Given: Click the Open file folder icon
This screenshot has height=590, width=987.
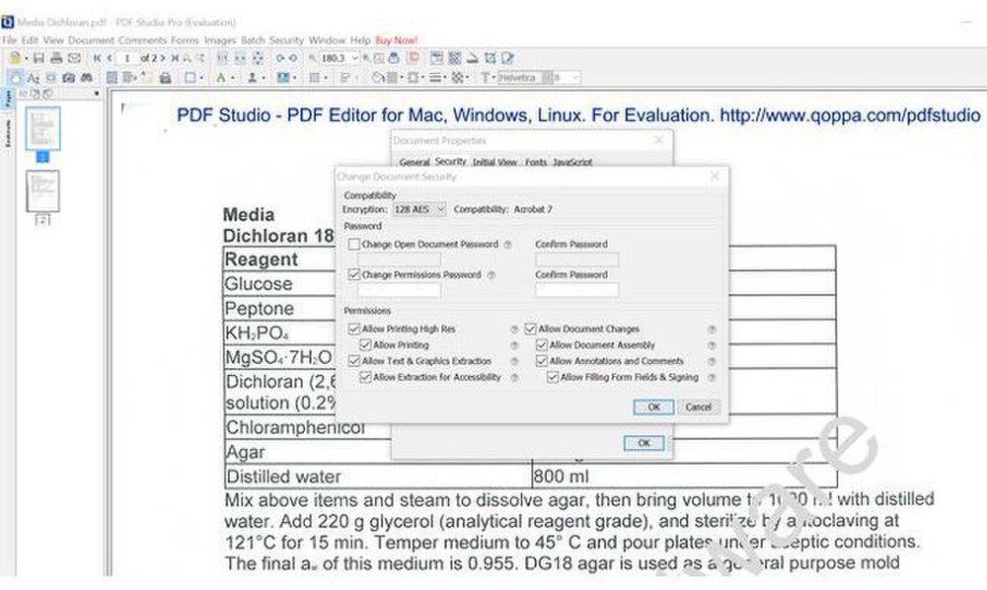Looking at the screenshot, I should [15, 58].
